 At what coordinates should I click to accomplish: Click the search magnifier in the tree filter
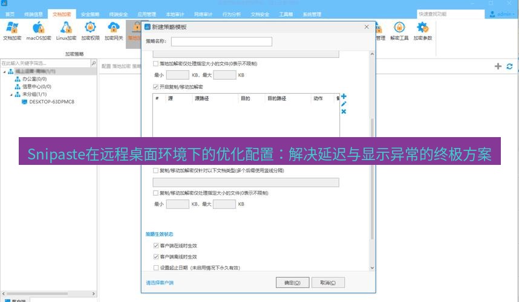(94, 63)
